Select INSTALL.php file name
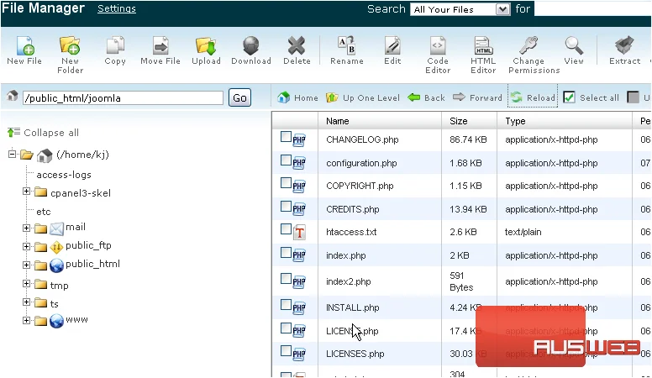Screen dimensions: 652x378 [353, 307]
